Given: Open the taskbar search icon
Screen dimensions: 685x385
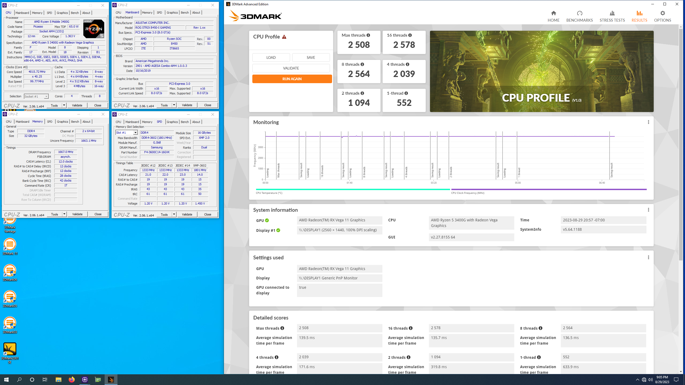Looking at the screenshot, I should [x=19, y=380].
